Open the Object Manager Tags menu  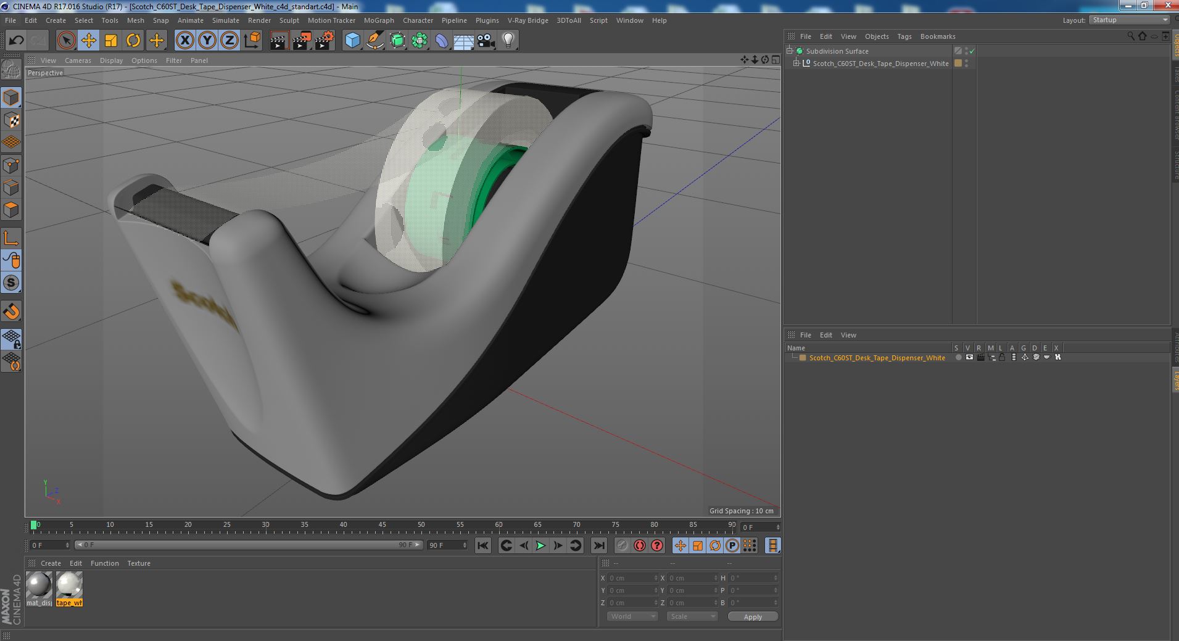904,36
